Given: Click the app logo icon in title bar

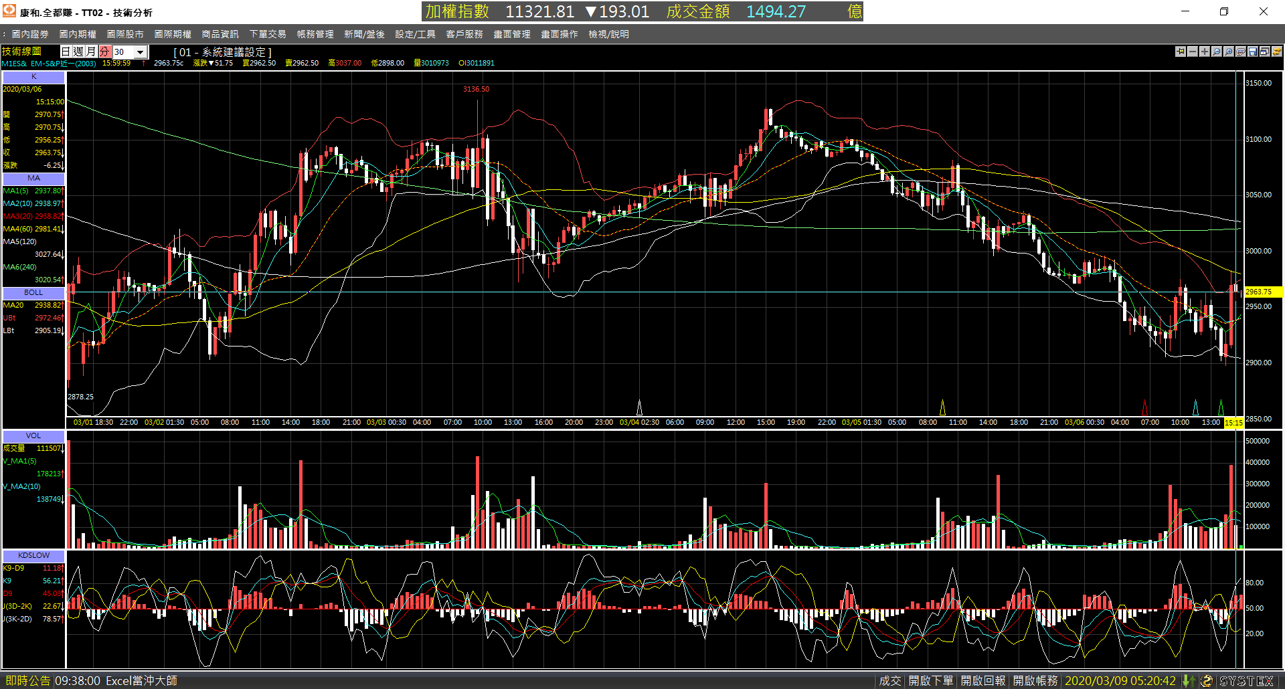Looking at the screenshot, I should (x=9, y=11).
